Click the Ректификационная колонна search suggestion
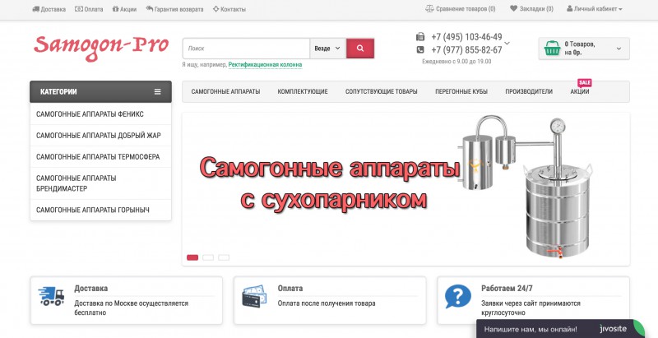Screen dimensions: 658x338 coord(265,65)
